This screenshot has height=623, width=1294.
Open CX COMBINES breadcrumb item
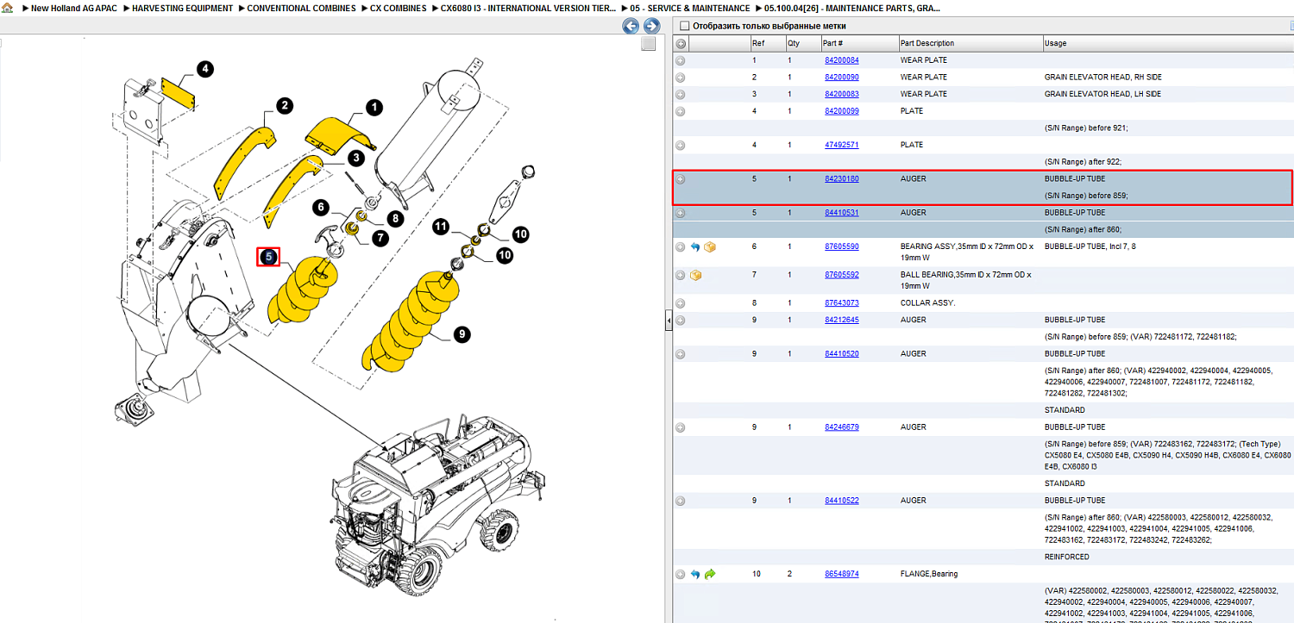[398, 8]
